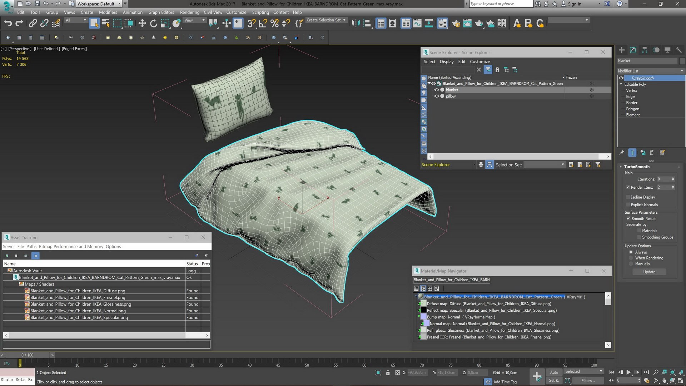Open the View reference coordinate dropdown
Image resolution: width=686 pixels, height=386 pixels.
[x=194, y=20]
